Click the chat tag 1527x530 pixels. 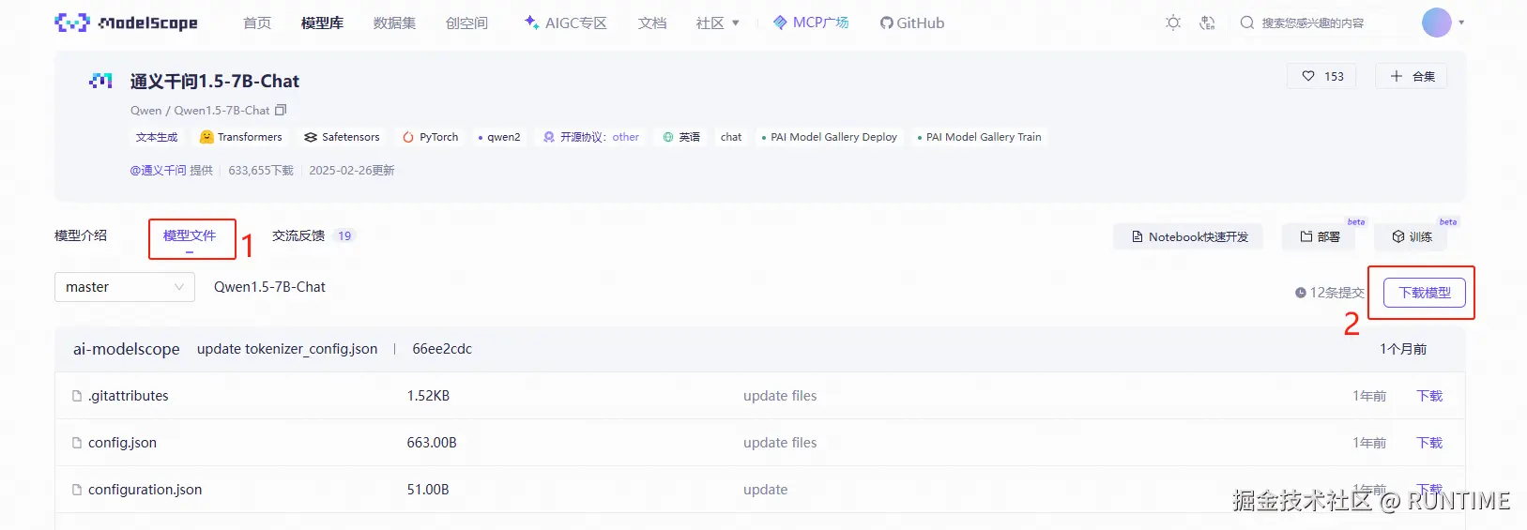point(731,137)
